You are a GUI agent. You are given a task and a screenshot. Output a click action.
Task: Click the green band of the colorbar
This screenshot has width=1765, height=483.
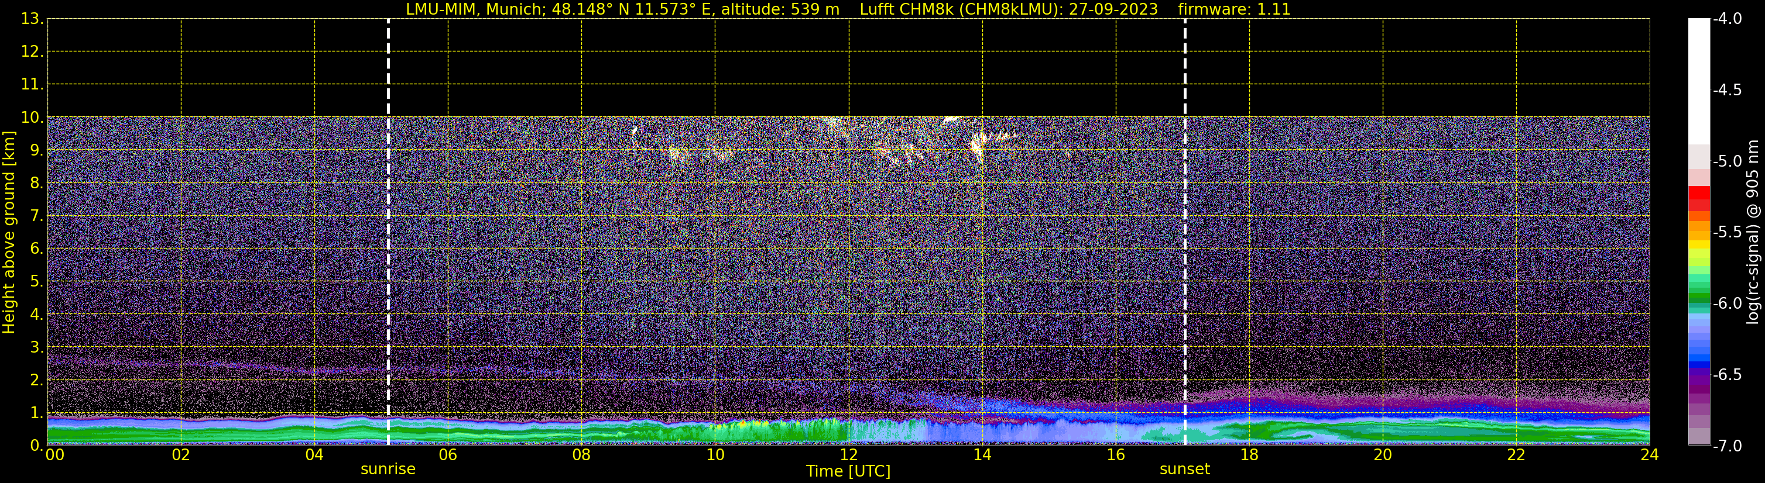(x=1699, y=294)
